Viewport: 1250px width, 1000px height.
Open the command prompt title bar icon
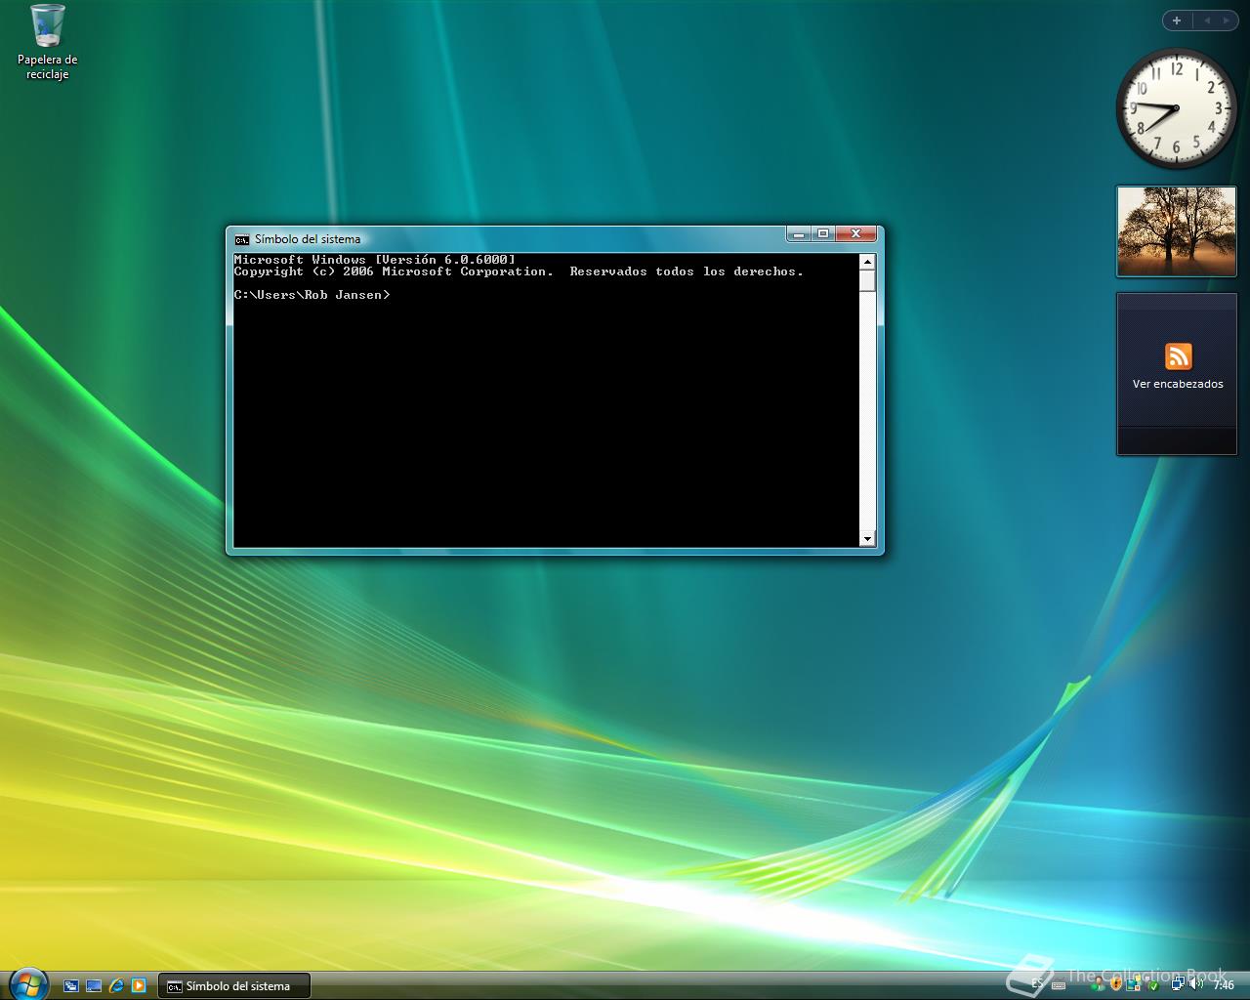click(241, 239)
